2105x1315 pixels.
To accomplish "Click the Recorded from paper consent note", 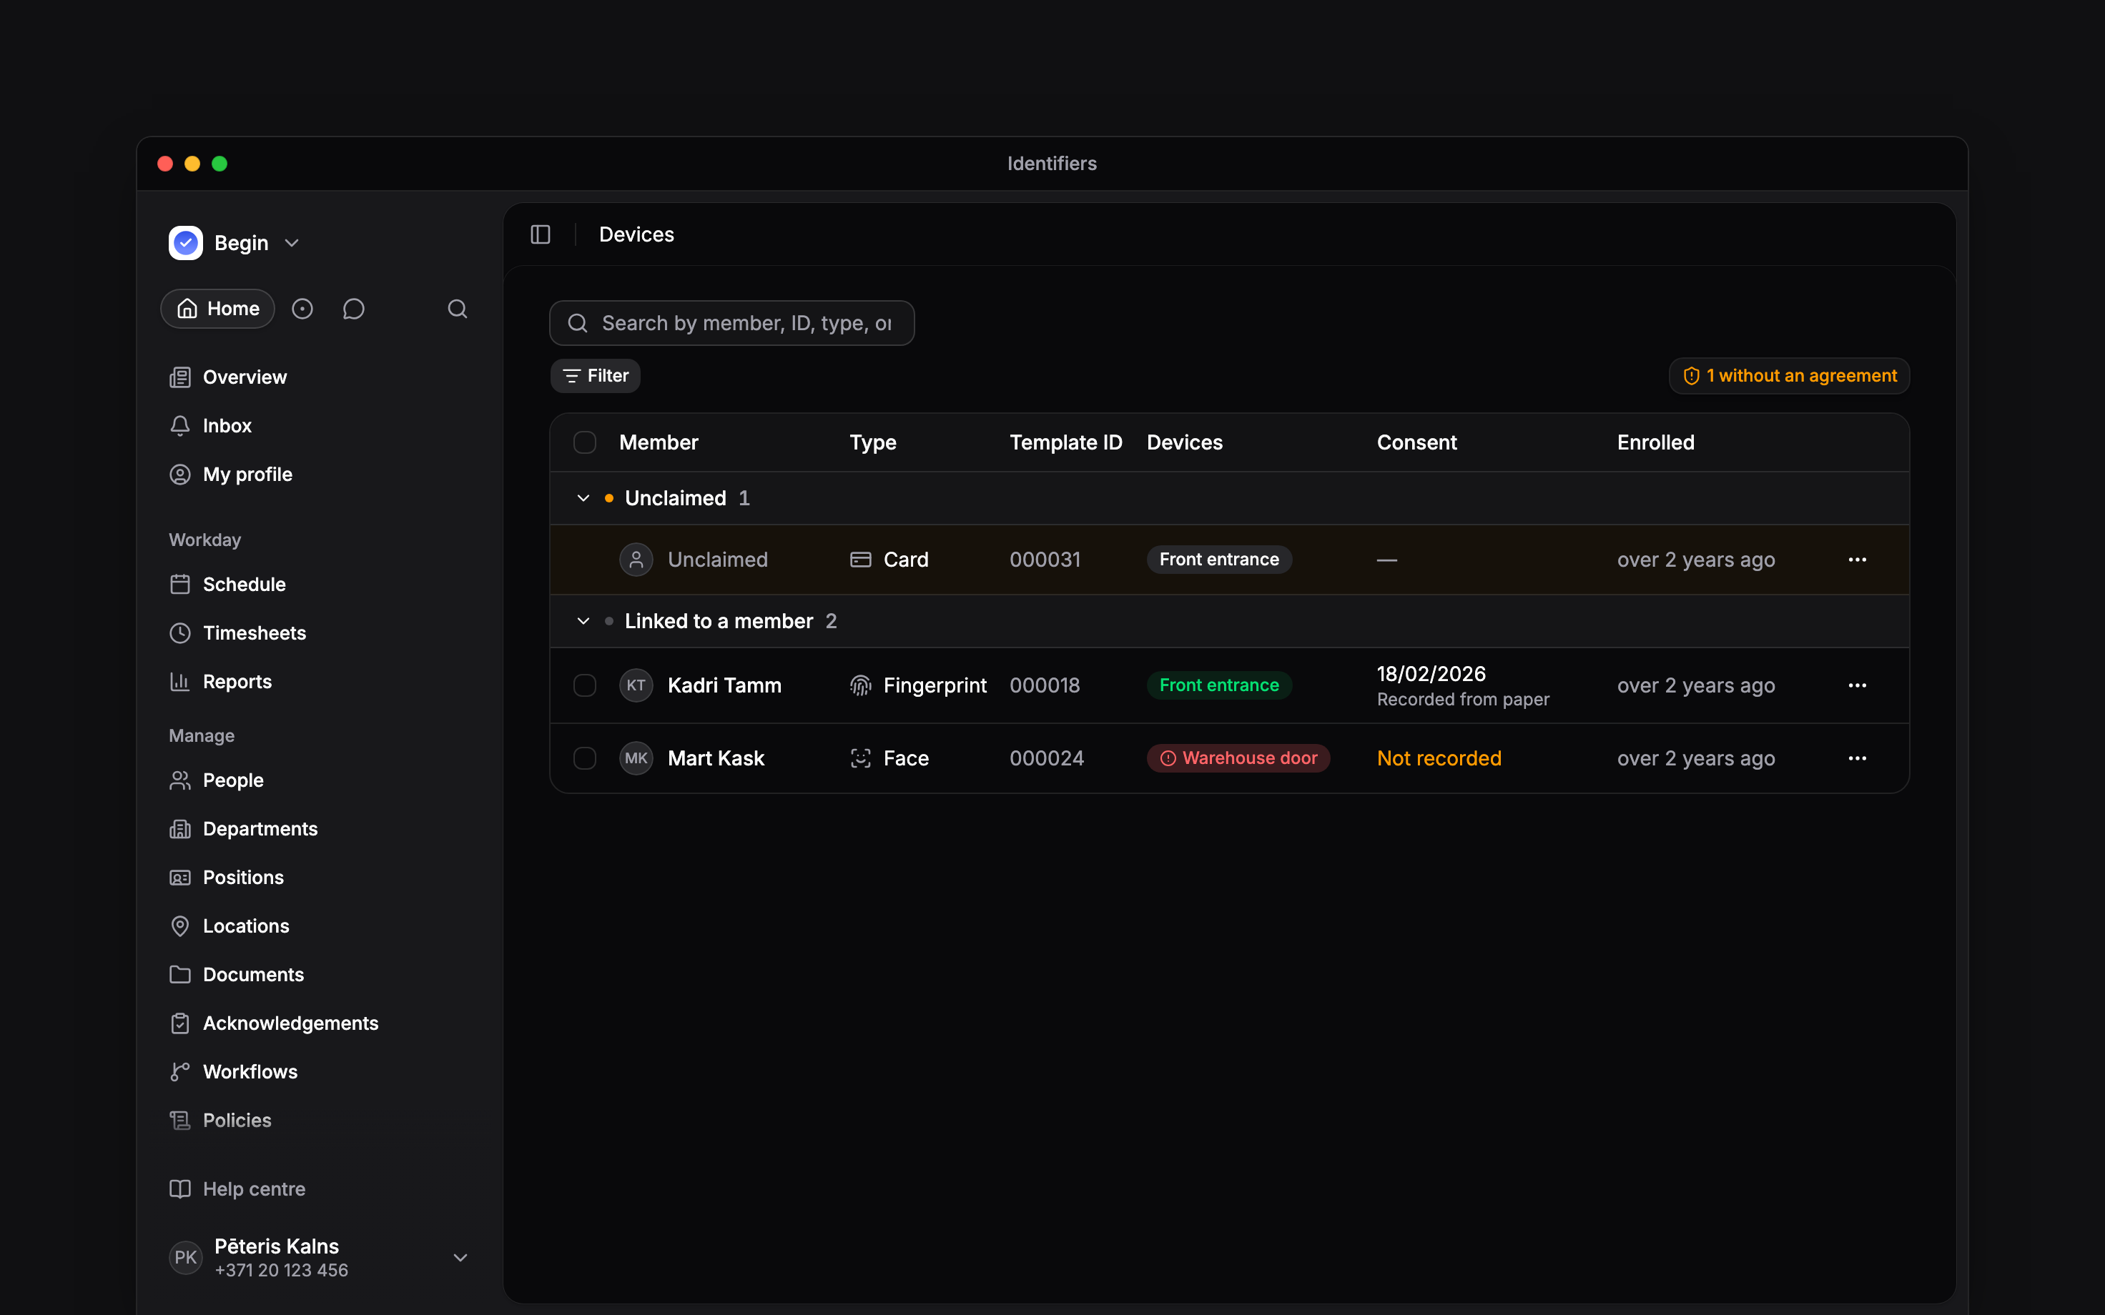I will (1463, 700).
